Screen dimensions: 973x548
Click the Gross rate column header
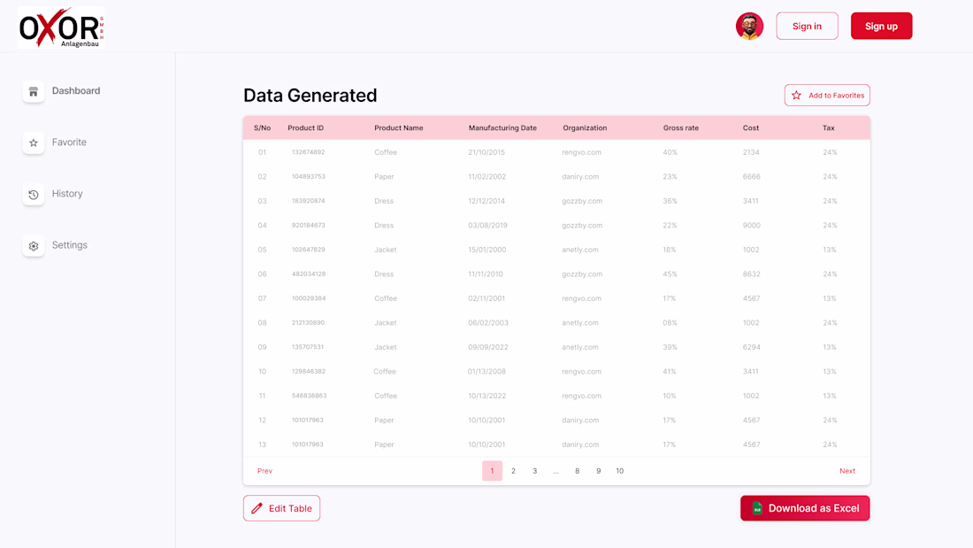(x=681, y=128)
